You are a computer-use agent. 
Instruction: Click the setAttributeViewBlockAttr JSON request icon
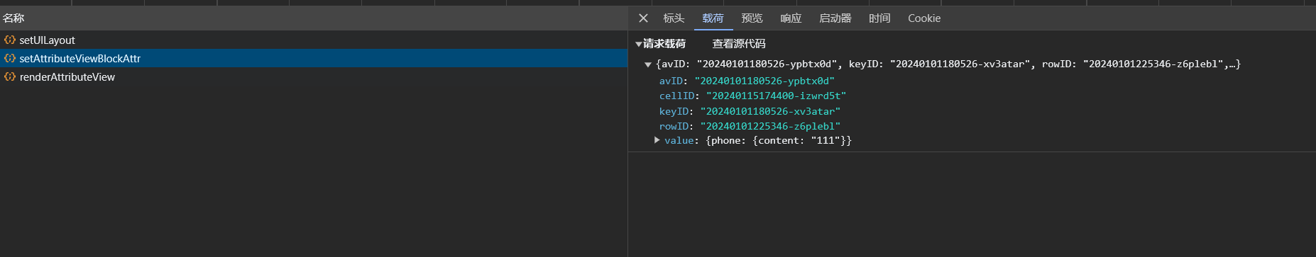click(x=10, y=58)
